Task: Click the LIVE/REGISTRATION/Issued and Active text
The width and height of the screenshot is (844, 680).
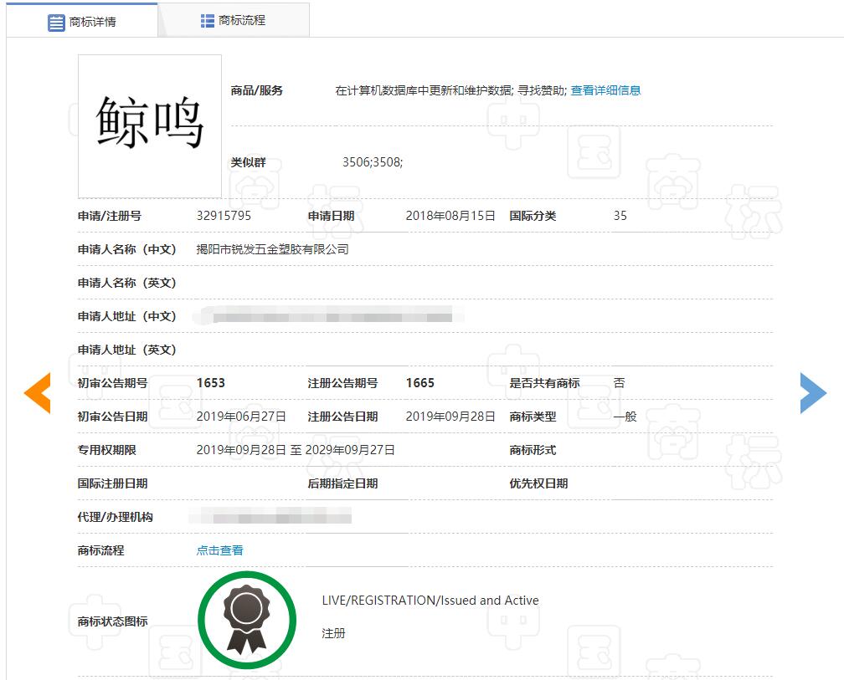Action: pos(430,601)
